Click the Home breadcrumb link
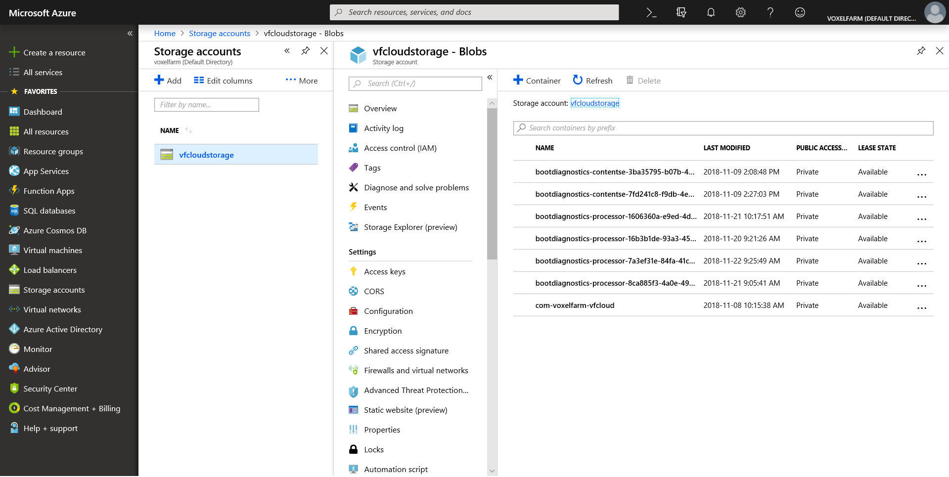This screenshot has width=949, height=477. [x=165, y=33]
